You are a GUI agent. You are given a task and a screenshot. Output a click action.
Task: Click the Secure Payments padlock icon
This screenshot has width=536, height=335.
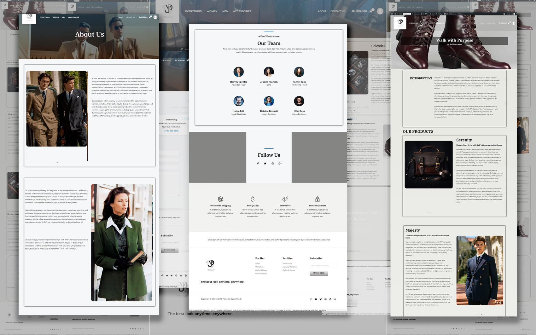point(317,199)
